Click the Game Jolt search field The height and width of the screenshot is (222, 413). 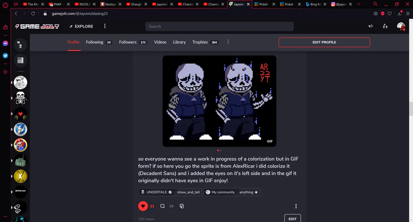click(219, 26)
